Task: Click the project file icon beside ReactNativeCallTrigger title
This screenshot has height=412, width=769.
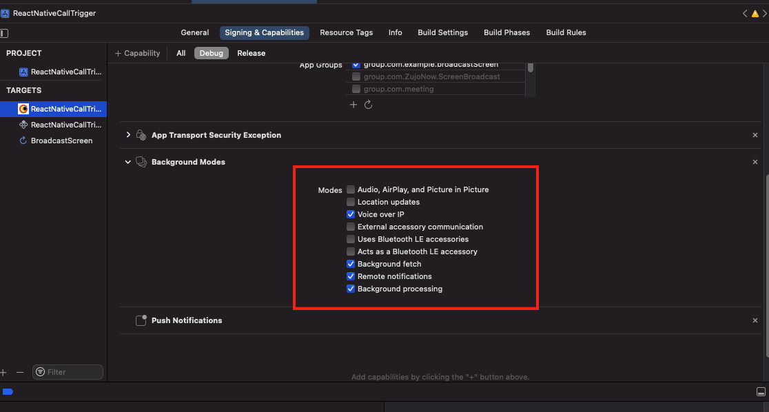Action: point(5,13)
